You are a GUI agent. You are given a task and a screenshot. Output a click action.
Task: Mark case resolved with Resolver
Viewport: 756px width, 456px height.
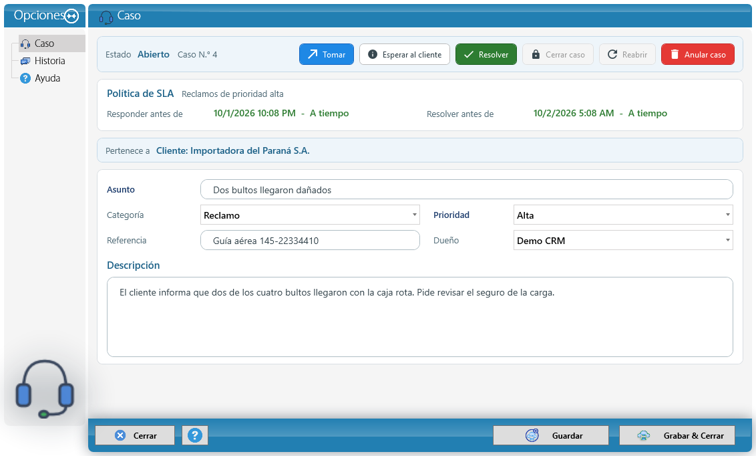pyautogui.click(x=486, y=55)
